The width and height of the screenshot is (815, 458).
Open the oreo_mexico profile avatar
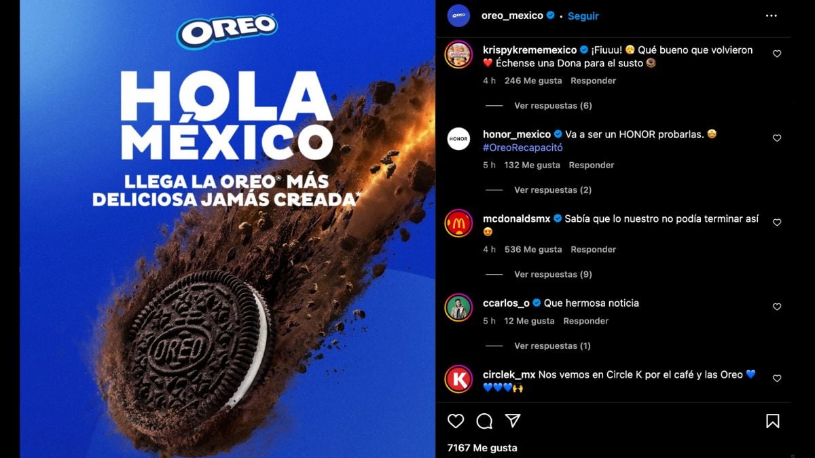(x=459, y=16)
